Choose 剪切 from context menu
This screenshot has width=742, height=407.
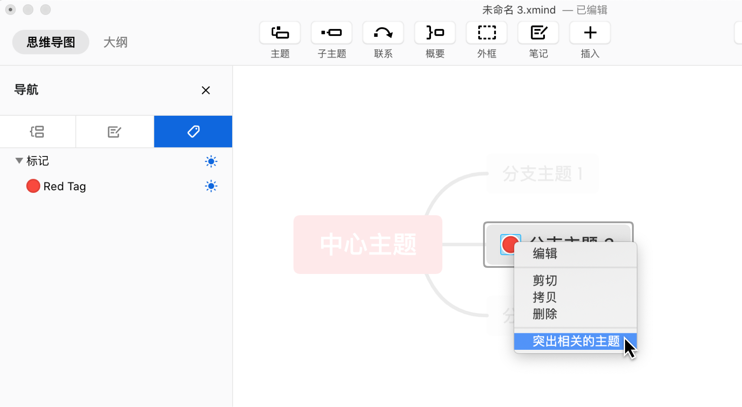[544, 280]
